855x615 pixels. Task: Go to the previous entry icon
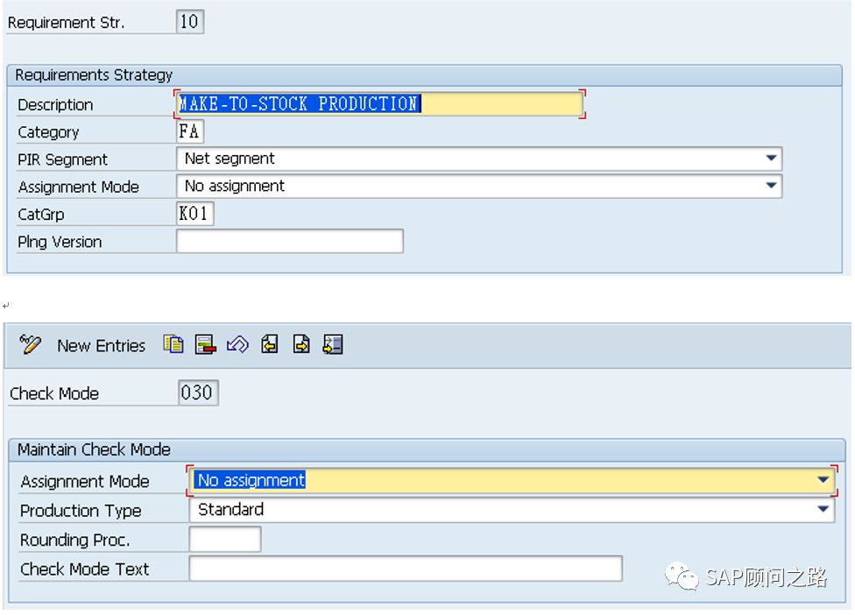pos(269,344)
